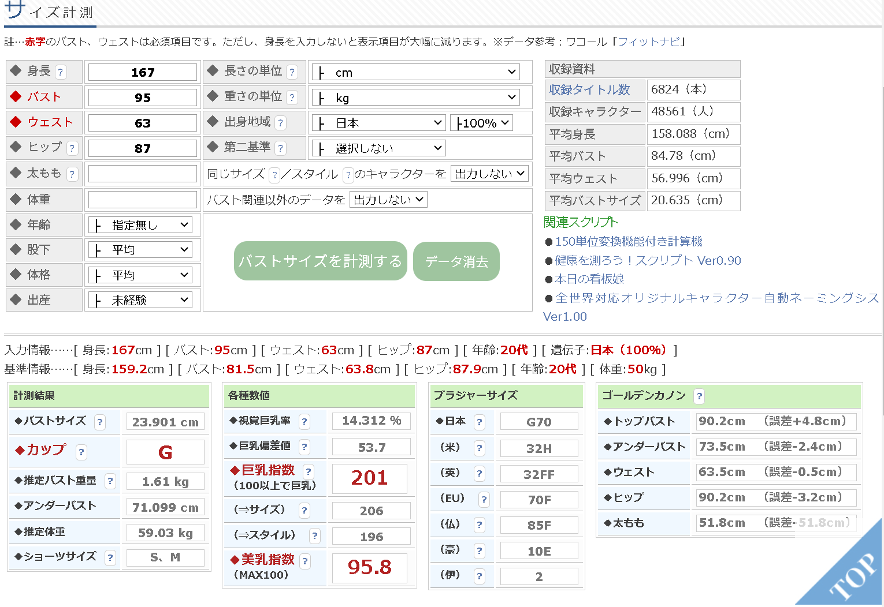Click バストサイズを計測する button
Viewport: 884px width, 607px height.
tap(321, 261)
